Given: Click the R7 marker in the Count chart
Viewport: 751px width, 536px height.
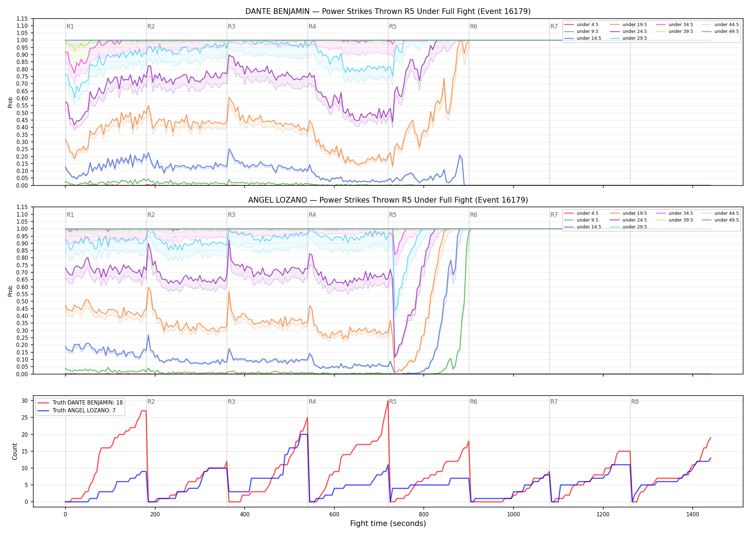Looking at the screenshot, I should [x=554, y=402].
